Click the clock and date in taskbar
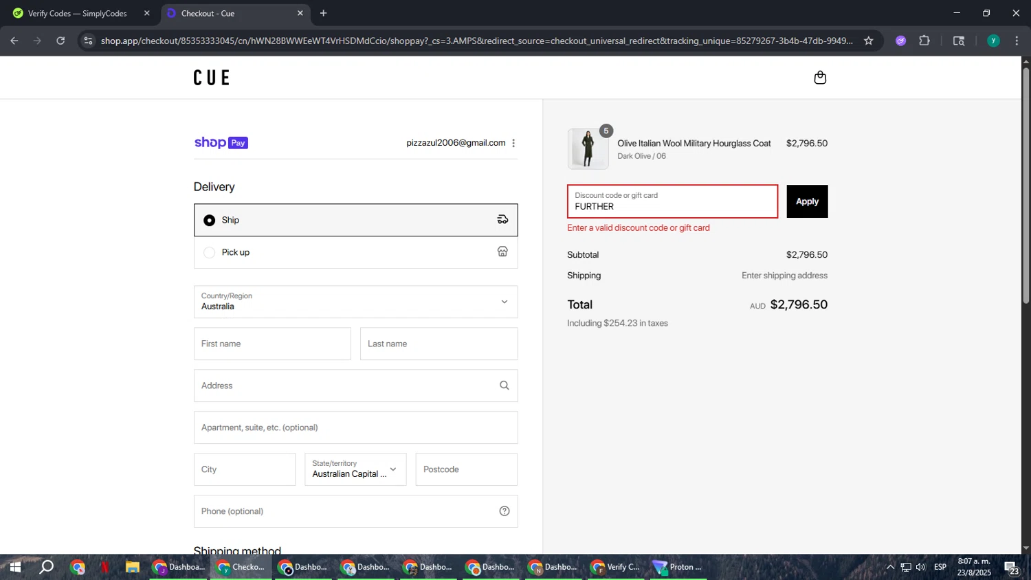Viewport: 1031px width, 580px height. pos(974,567)
